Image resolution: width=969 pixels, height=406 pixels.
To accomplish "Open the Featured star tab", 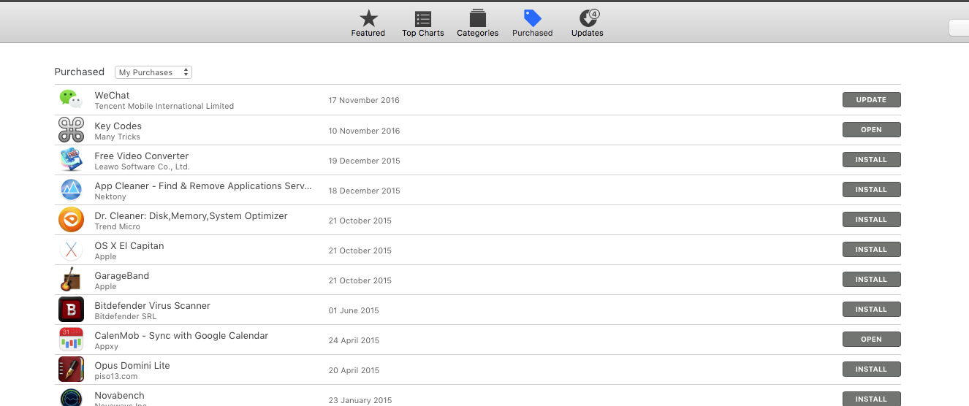I will 368,23.
